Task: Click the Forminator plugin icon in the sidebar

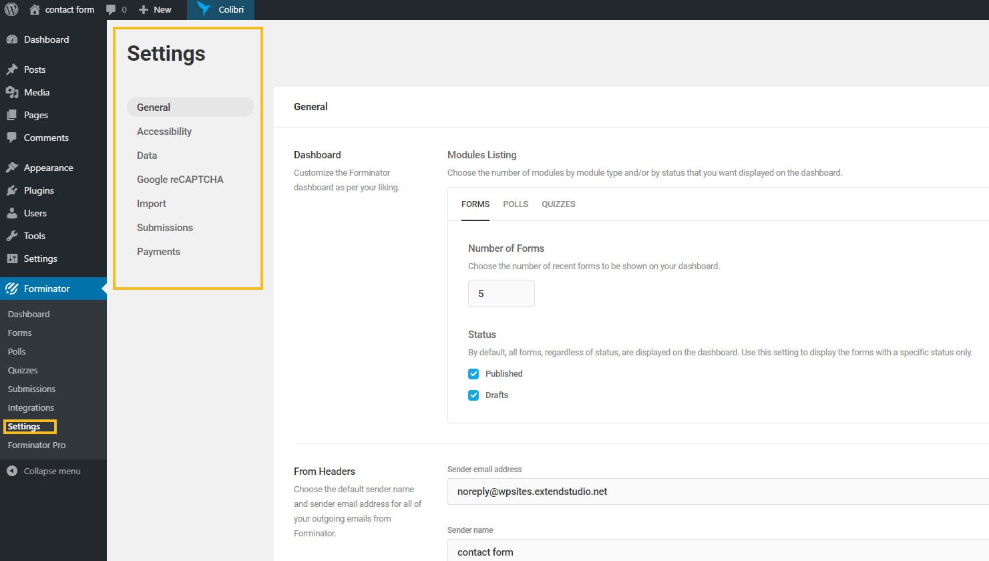Action: (12, 288)
